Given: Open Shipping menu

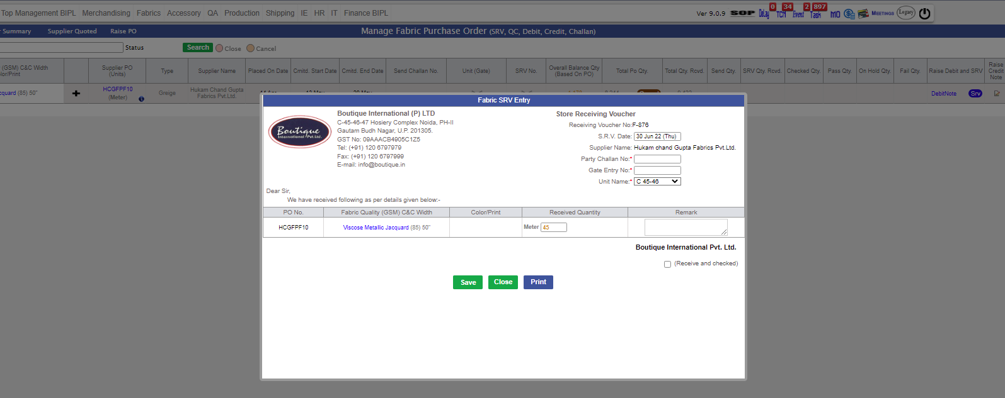Looking at the screenshot, I should 280,13.
